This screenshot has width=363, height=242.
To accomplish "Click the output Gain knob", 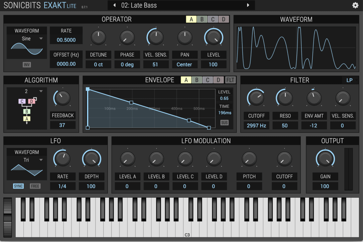I will coord(325,159).
